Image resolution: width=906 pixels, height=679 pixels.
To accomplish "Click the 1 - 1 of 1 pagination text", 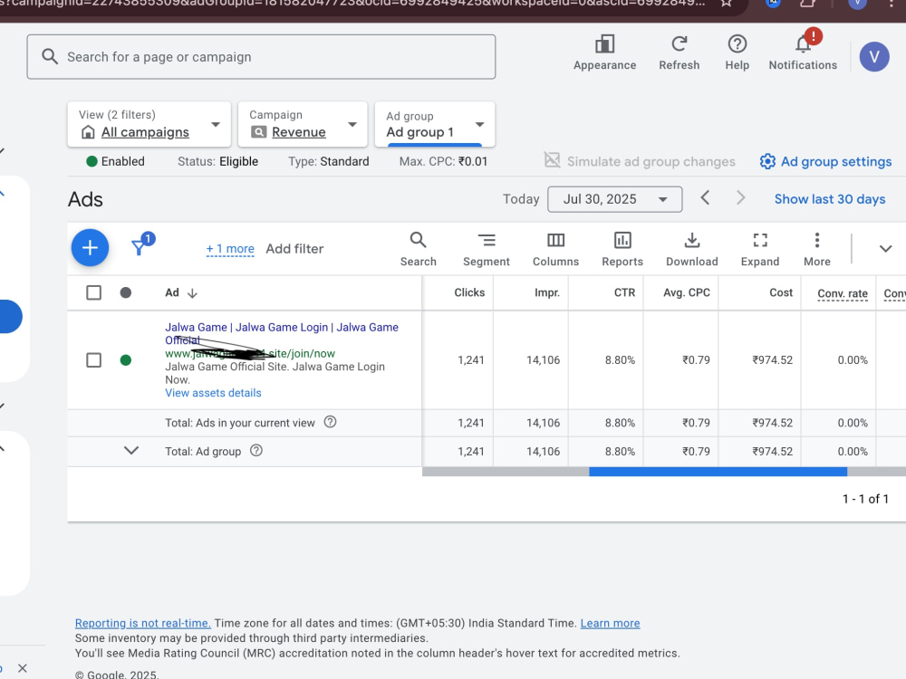I will click(x=865, y=499).
